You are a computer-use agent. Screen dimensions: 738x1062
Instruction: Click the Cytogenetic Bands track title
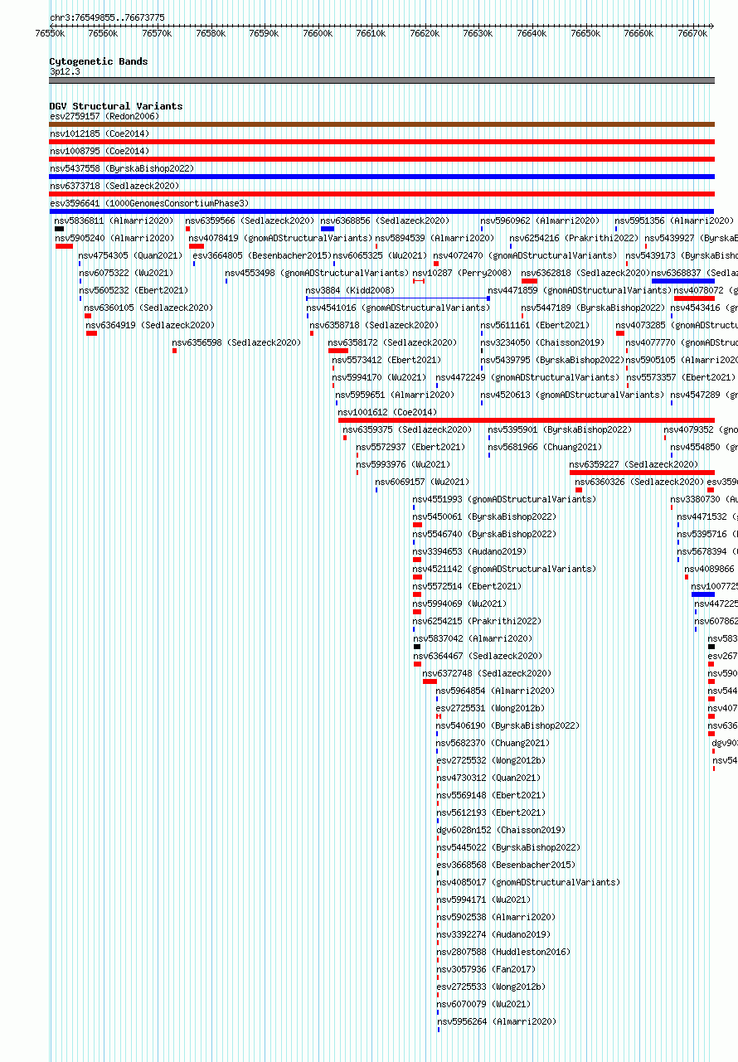click(99, 61)
